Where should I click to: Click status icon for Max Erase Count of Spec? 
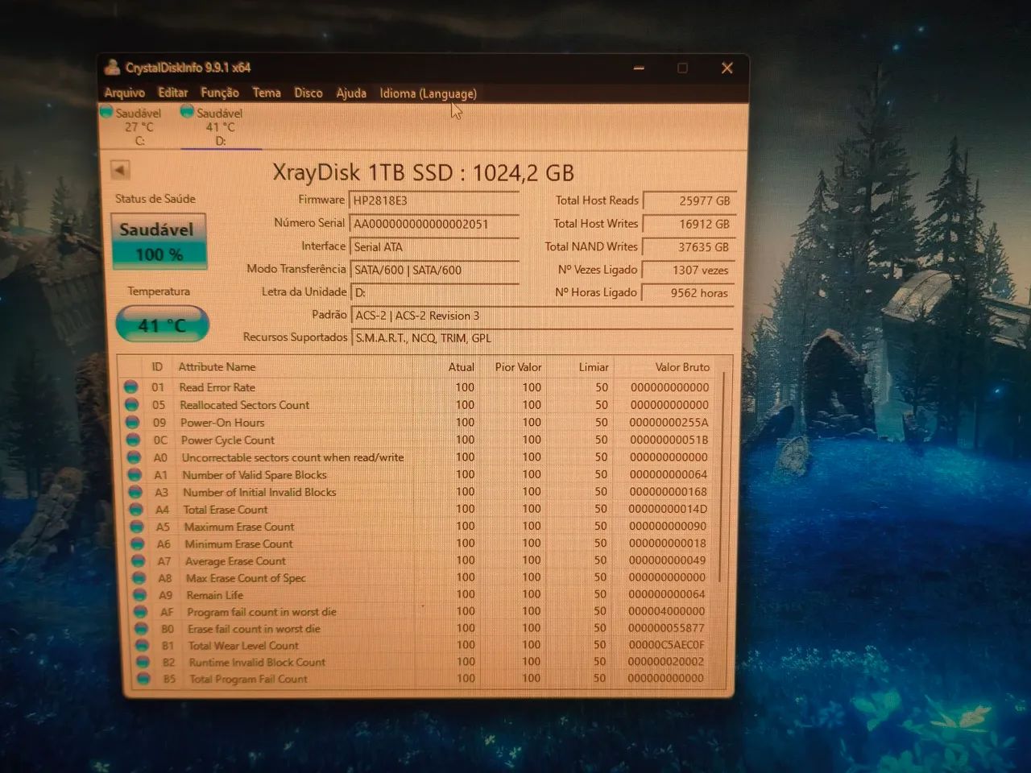[139, 578]
